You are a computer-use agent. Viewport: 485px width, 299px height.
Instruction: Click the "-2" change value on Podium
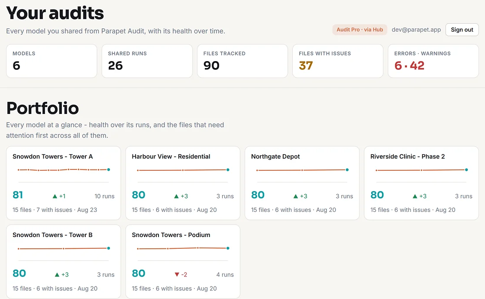coord(184,275)
